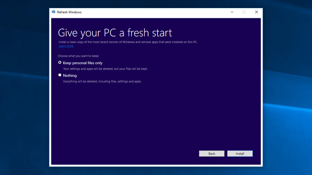
Task: Minimize the Refresh Windows window
Action: coord(232,12)
